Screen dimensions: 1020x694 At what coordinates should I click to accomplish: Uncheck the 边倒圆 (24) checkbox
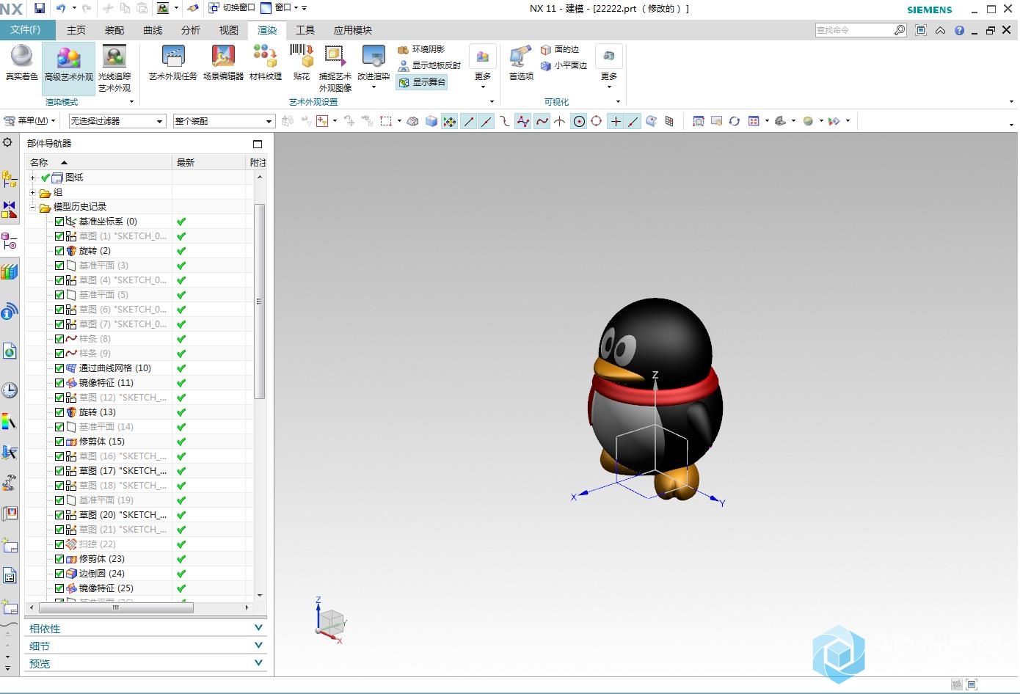pos(59,574)
